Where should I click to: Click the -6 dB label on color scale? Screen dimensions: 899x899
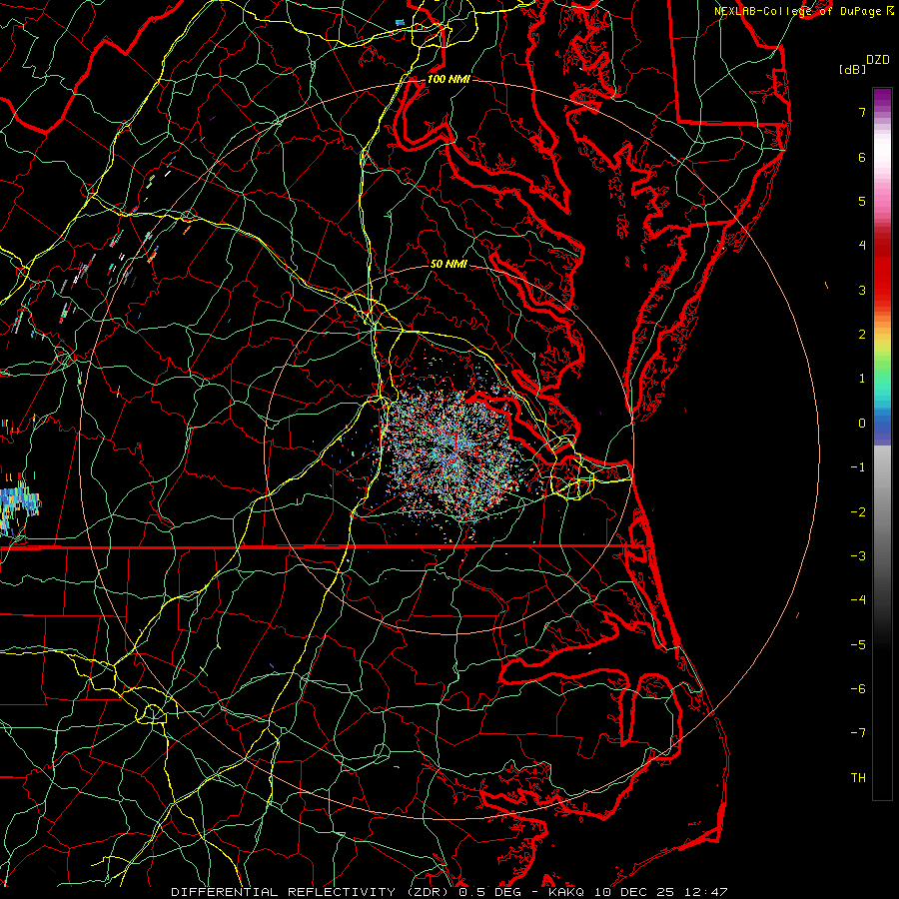coord(858,689)
